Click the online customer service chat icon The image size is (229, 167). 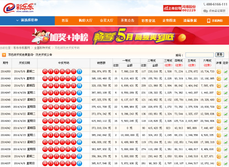[206, 11]
